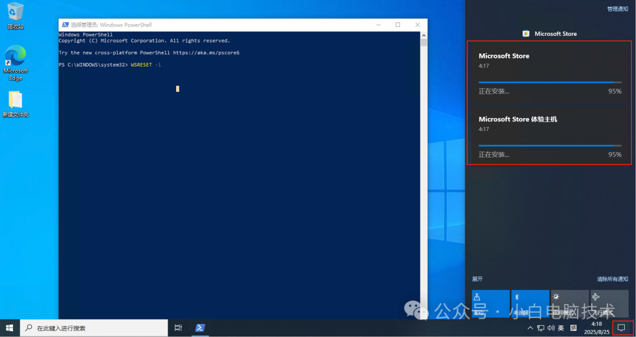Open the Action Center notification icon
Image resolution: width=636 pixels, height=337 pixels.
tap(621, 328)
